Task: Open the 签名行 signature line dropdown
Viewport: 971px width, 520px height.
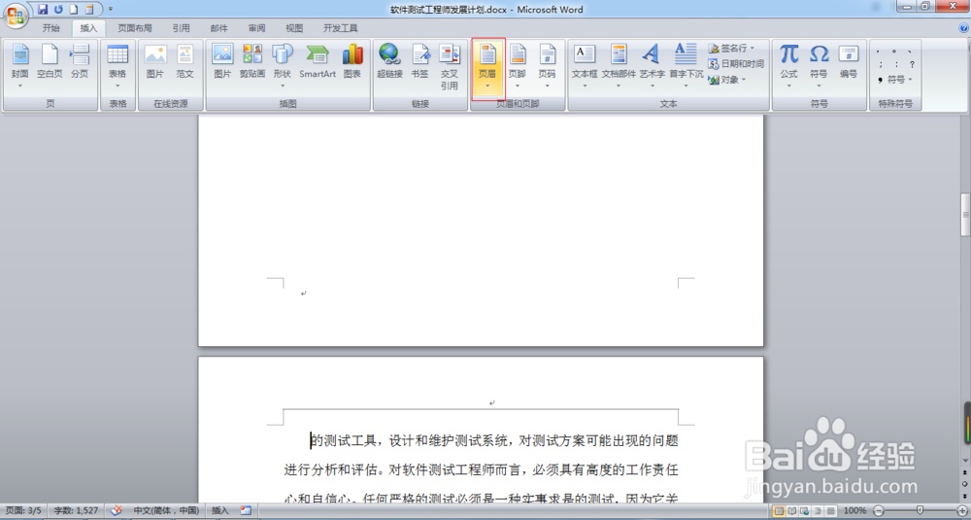Action: 731,48
